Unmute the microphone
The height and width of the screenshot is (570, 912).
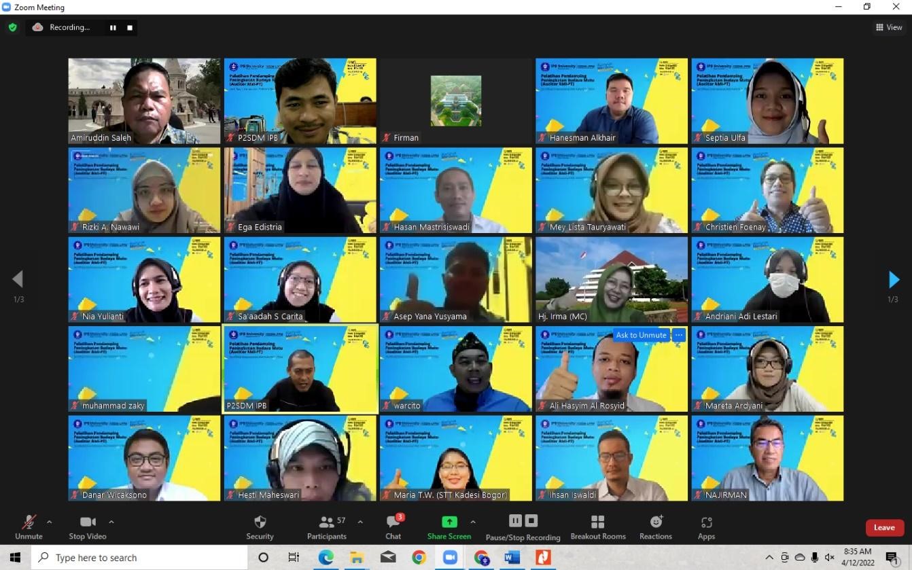click(x=29, y=527)
